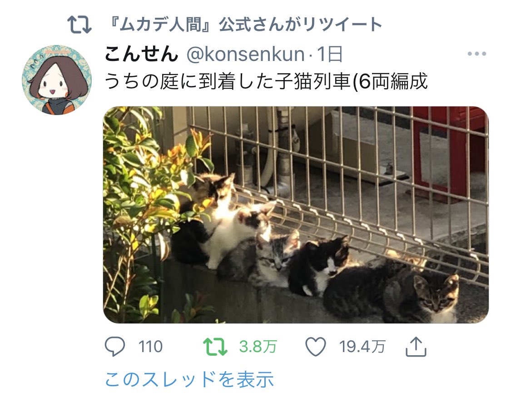Open the kitten photo thumbnail
This screenshot has width=511, height=398.
coord(296,215)
